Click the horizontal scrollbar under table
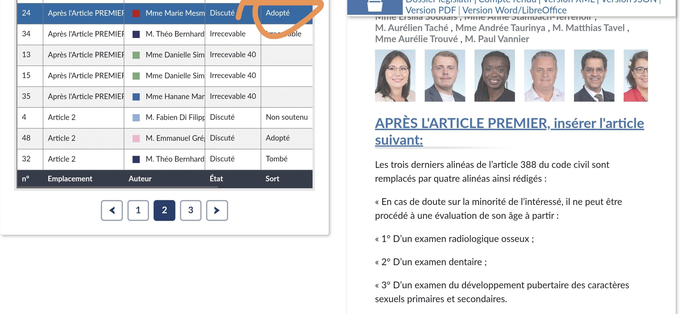The height and width of the screenshot is (314, 685). point(118,187)
